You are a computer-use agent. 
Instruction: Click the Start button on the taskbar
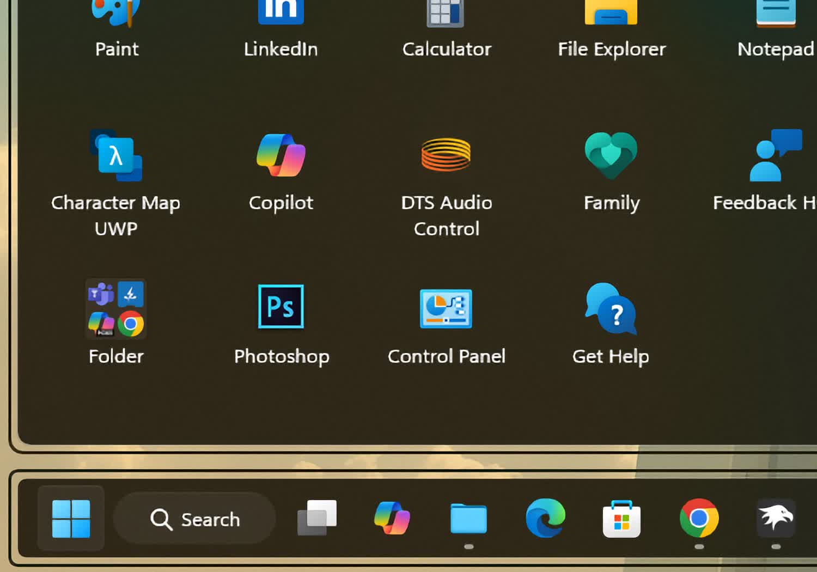[x=70, y=518]
